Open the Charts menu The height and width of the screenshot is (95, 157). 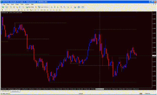pyautogui.click(x=17, y=4)
